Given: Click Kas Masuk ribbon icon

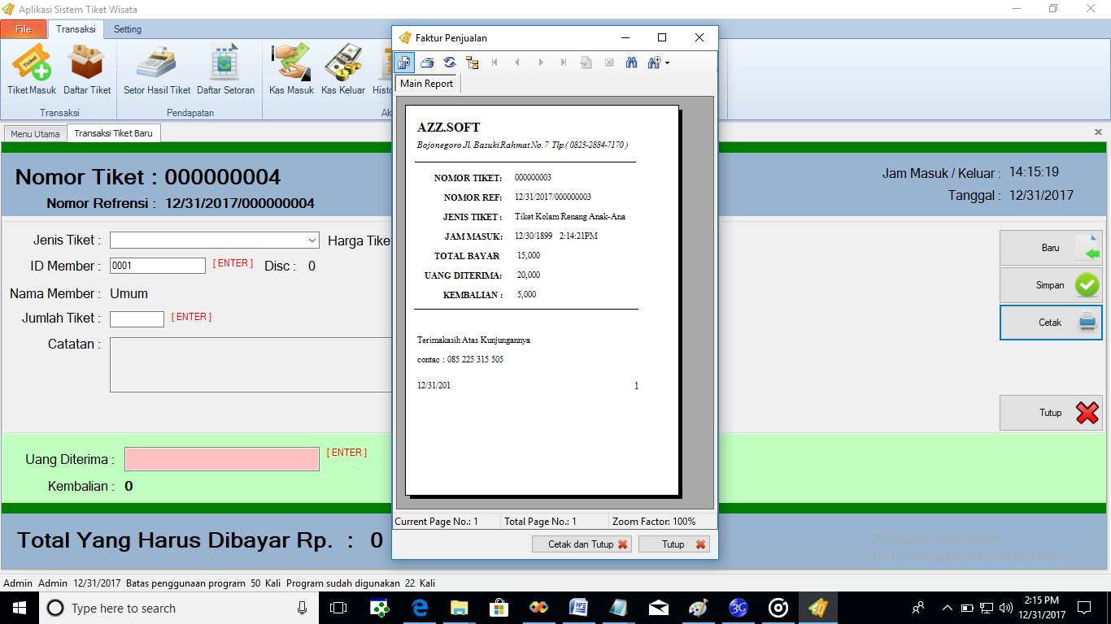Looking at the screenshot, I should (x=291, y=70).
